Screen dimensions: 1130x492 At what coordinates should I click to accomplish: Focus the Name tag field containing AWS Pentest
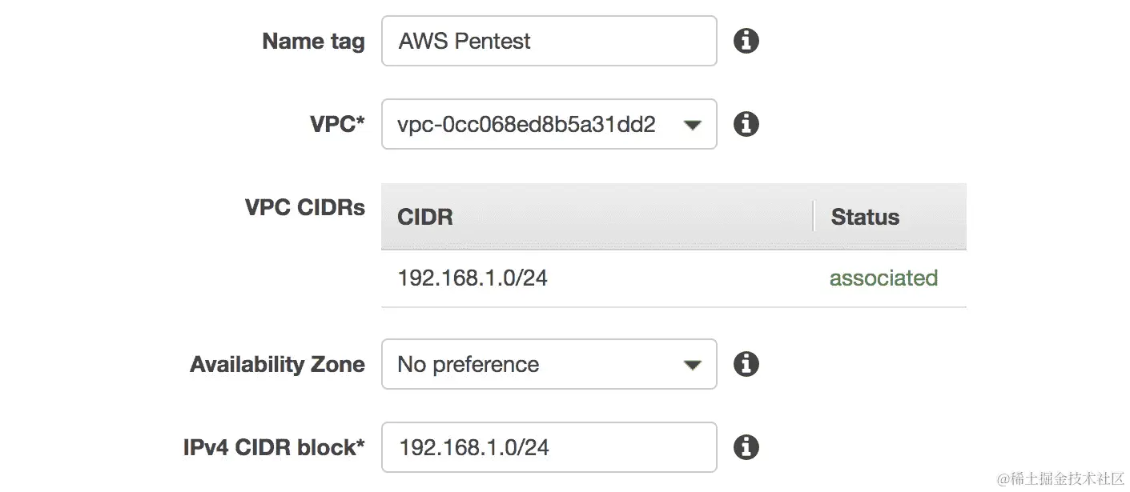pyautogui.click(x=549, y=41)
